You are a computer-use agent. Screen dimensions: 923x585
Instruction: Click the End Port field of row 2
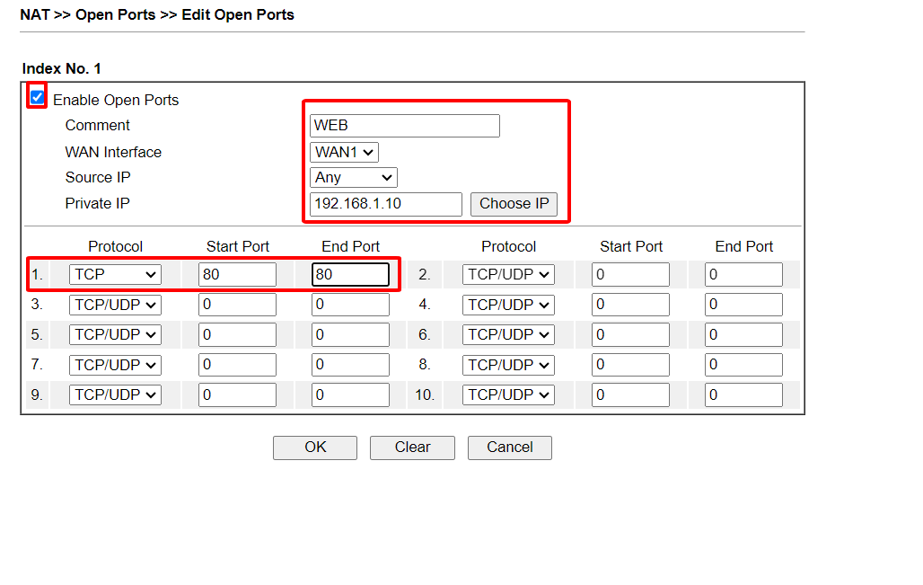[743, 275]
